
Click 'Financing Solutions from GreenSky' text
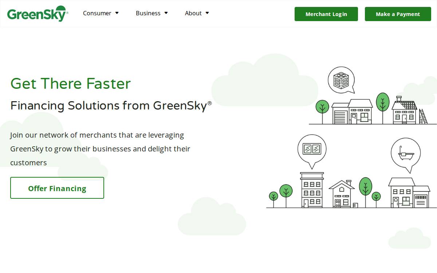[111, 106]
